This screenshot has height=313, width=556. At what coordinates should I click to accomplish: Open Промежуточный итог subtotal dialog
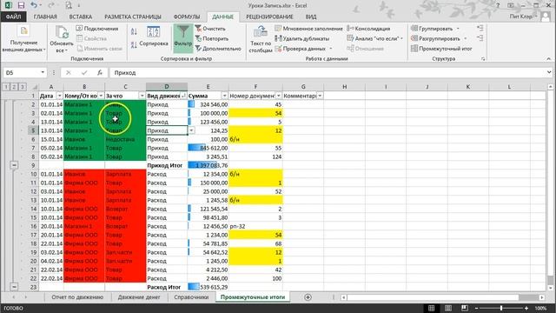point(441,49)
